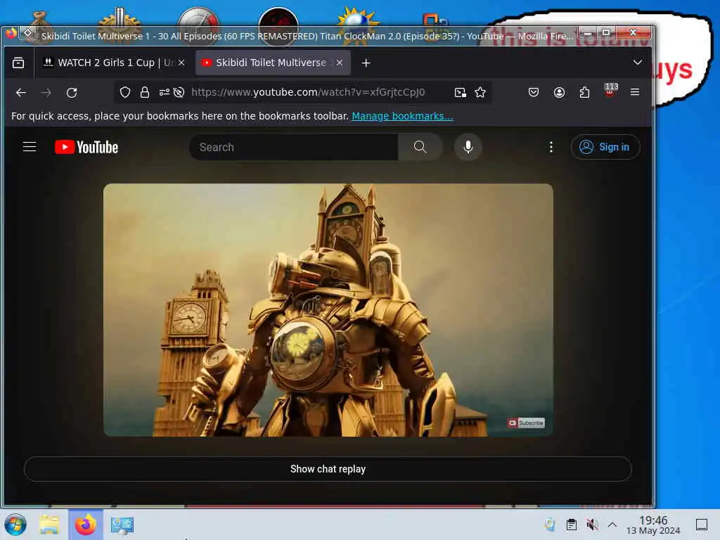Open a new tab with plus button
Screen dimensions: 720x540
366,63
